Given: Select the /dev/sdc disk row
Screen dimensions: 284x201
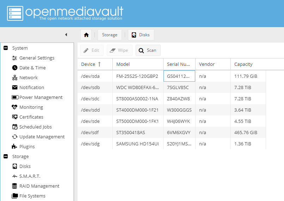Looking at the screenshot, I should 172,99.
